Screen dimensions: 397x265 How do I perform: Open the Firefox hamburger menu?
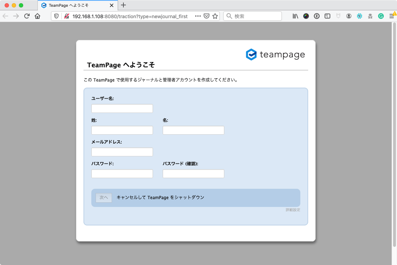tap(392, 16)
